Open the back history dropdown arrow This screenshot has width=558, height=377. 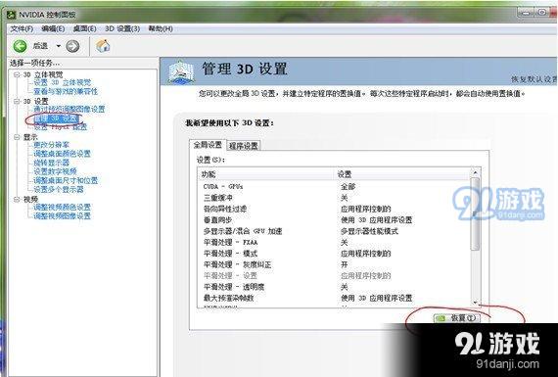58,46
